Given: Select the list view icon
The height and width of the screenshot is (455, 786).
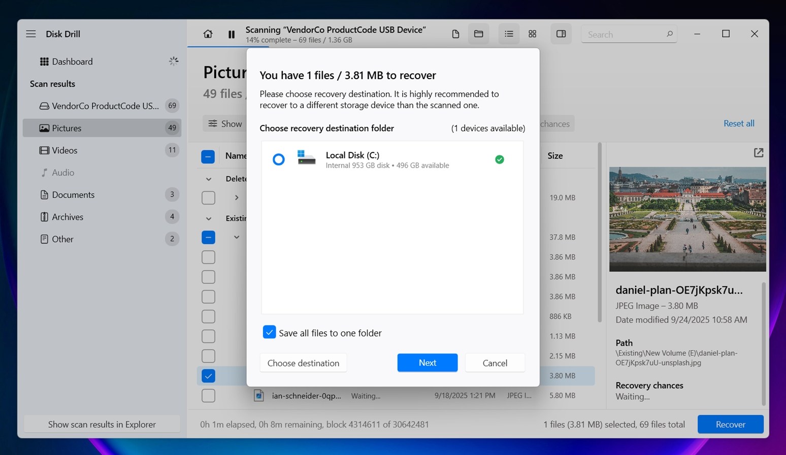Looking at the screenshot, I should (509, 34).
